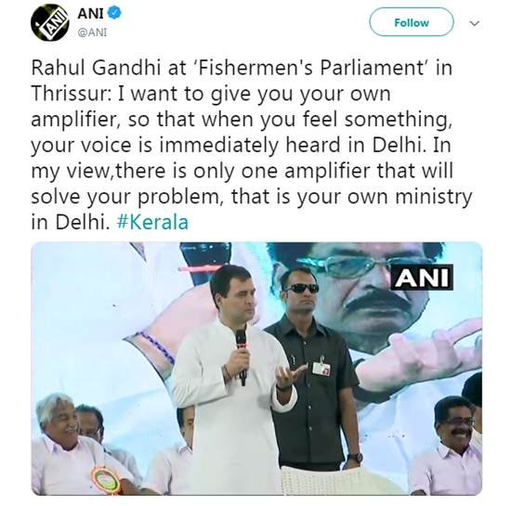The height and width of the screenshot is (506, 511).
Task: Open the @ANI handle link
Action: coord(92,32)
